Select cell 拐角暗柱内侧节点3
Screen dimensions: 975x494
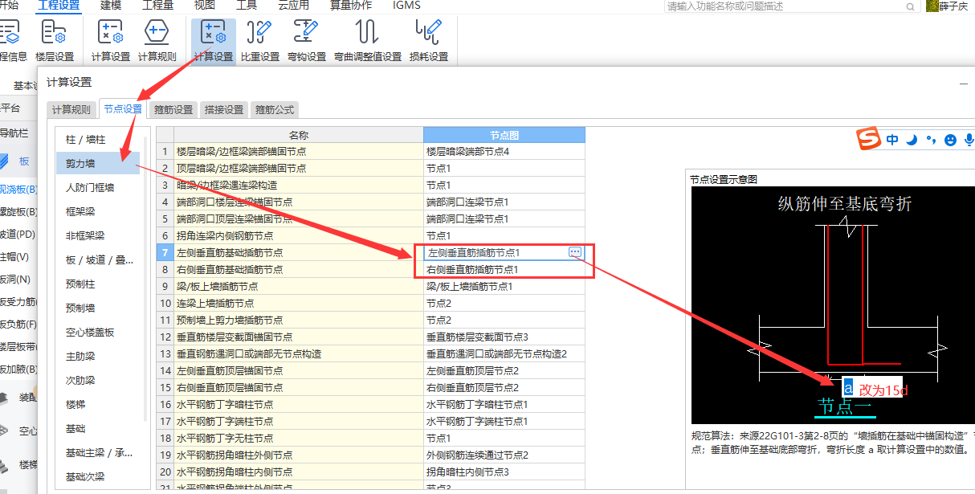click(504, 472)
